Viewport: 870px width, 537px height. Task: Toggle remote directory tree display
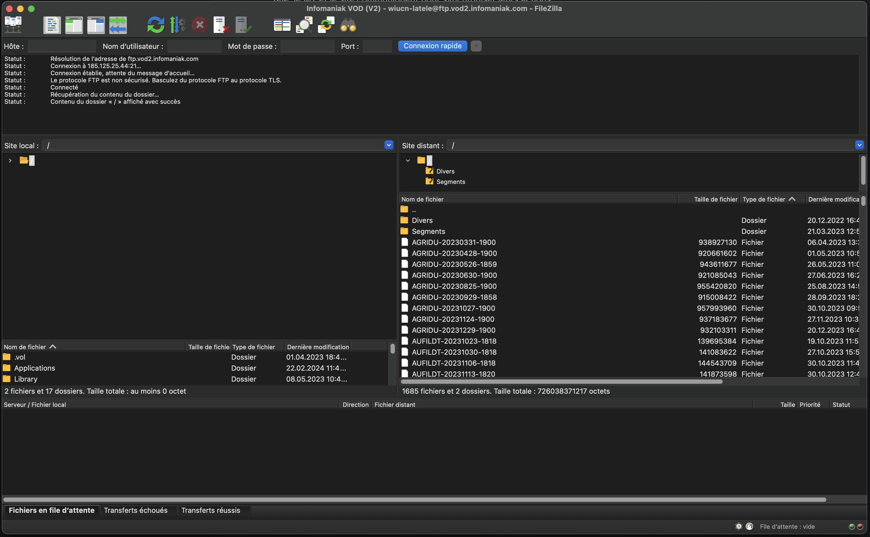pyautogui.click(x=96, y=25)
